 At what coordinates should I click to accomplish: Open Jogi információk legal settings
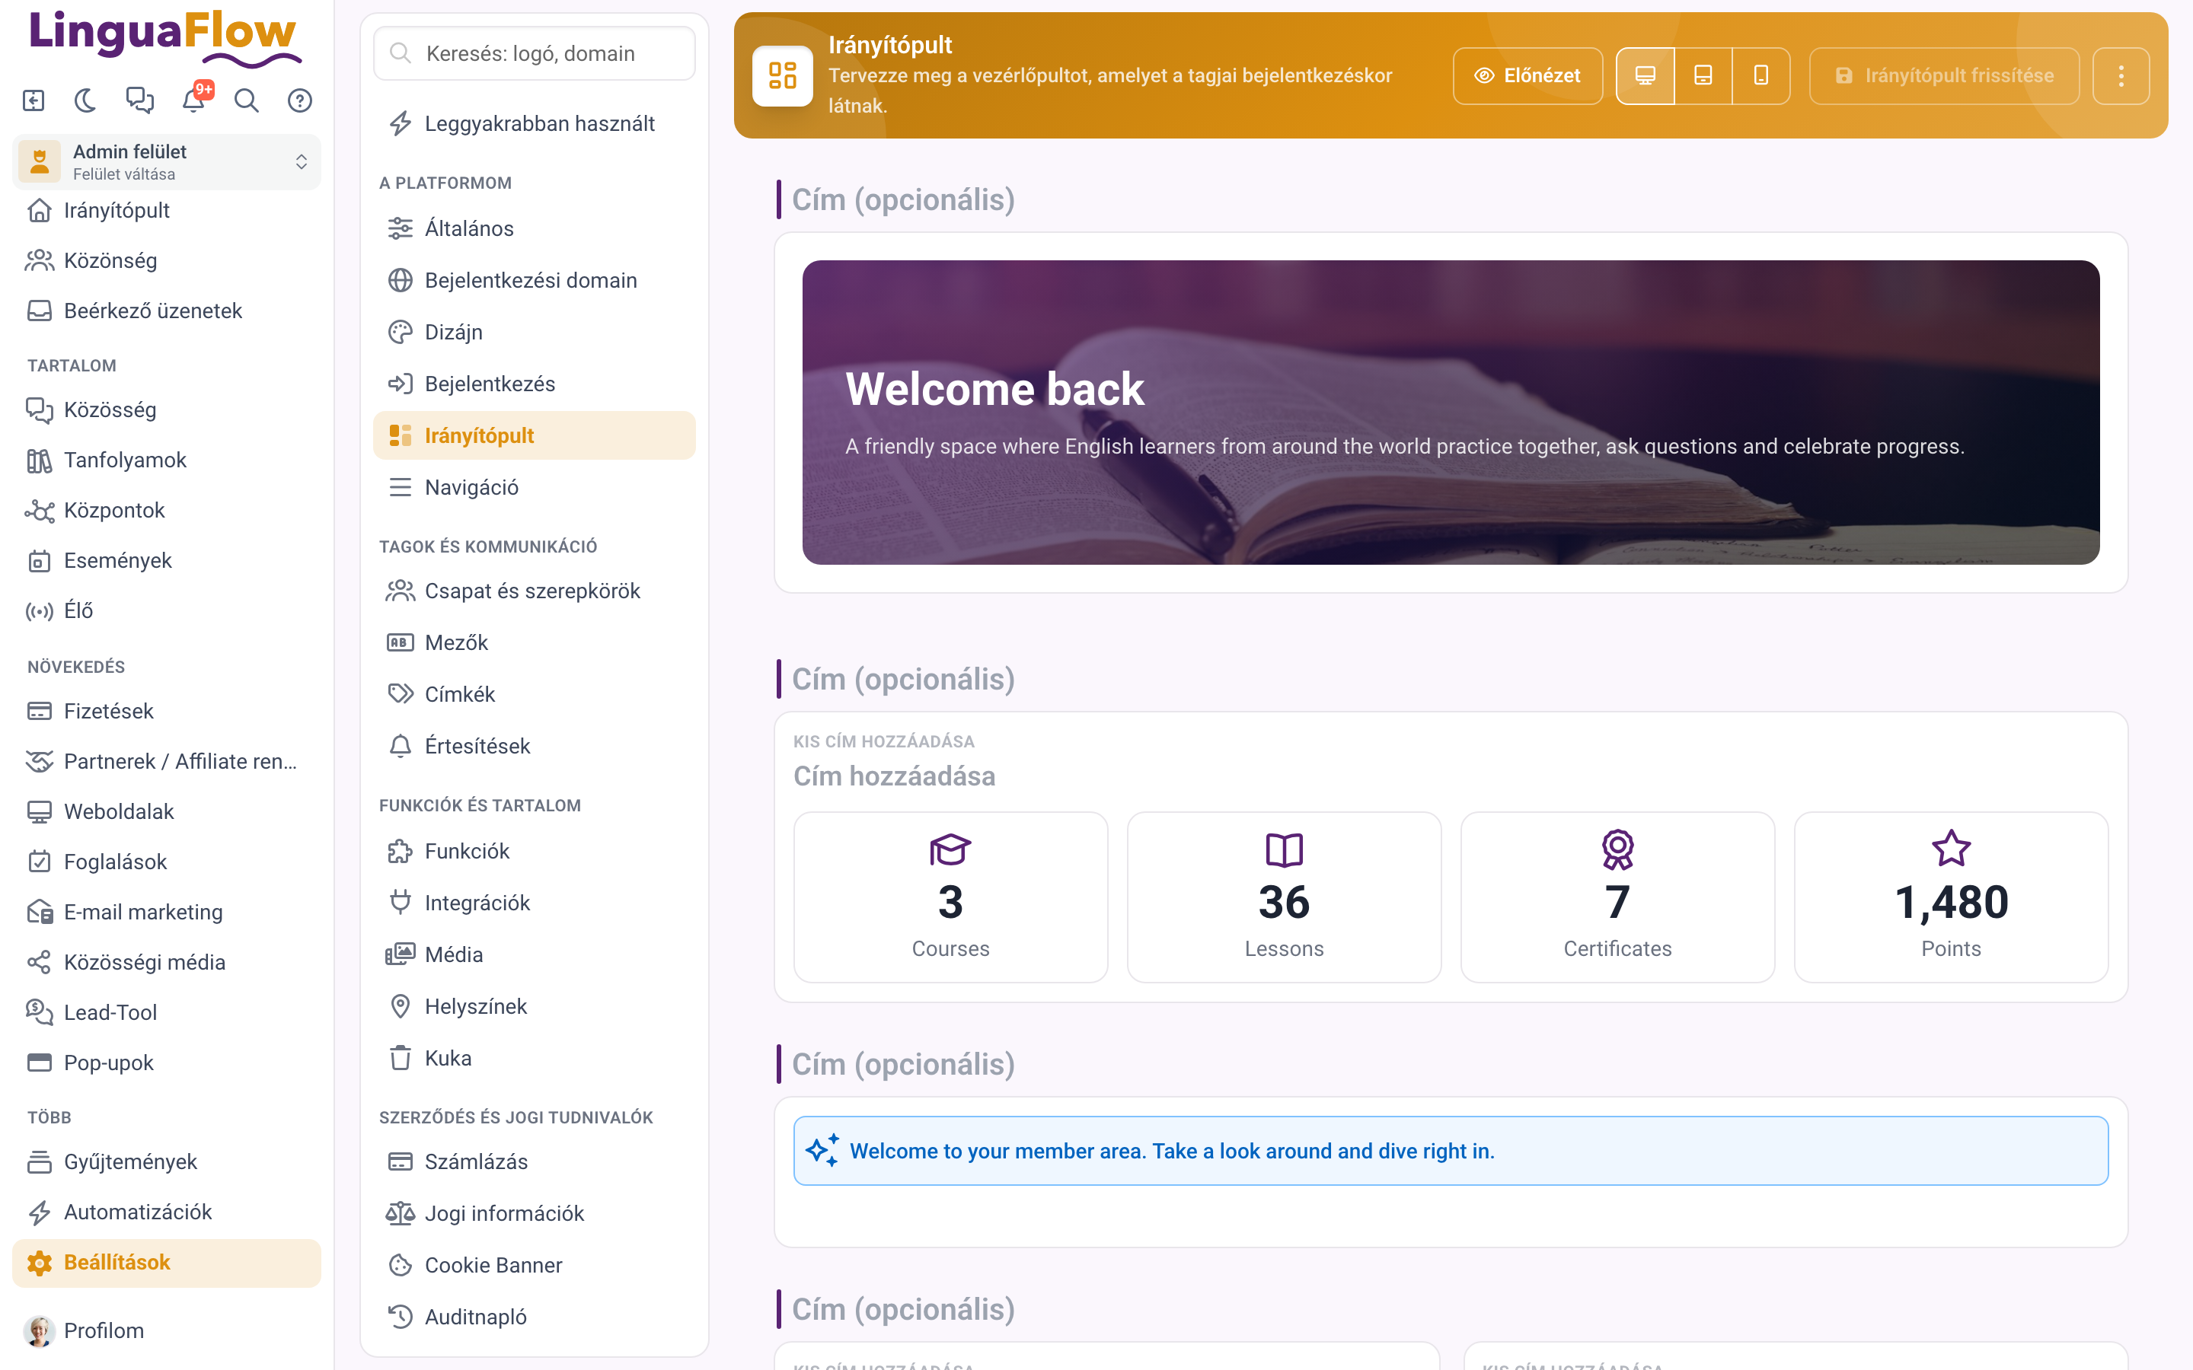click(x=535, y=1213)
